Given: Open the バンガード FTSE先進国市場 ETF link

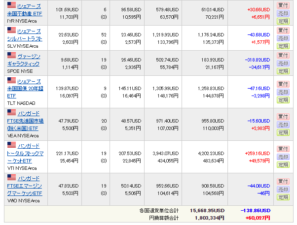Looking at the screenshot, I should [25, 121].
